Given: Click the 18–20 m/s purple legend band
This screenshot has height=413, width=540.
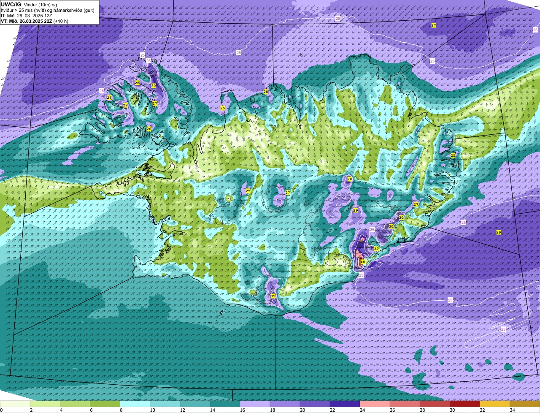Looking at the screenshot, I should (x=285, y=404).
